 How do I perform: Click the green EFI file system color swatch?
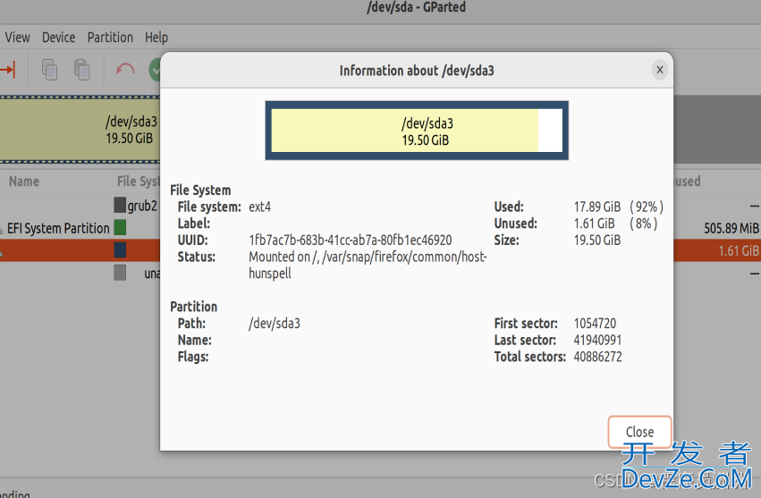tap(120, 227)
